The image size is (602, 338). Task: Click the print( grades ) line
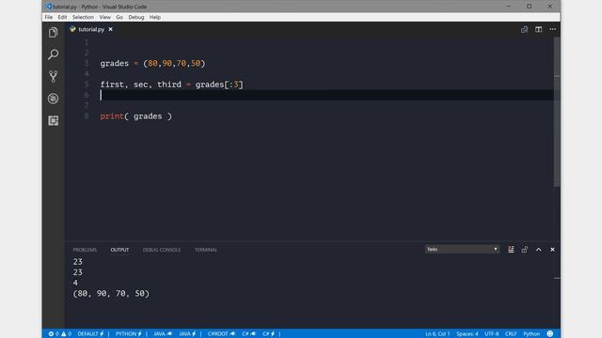[136, 116]
